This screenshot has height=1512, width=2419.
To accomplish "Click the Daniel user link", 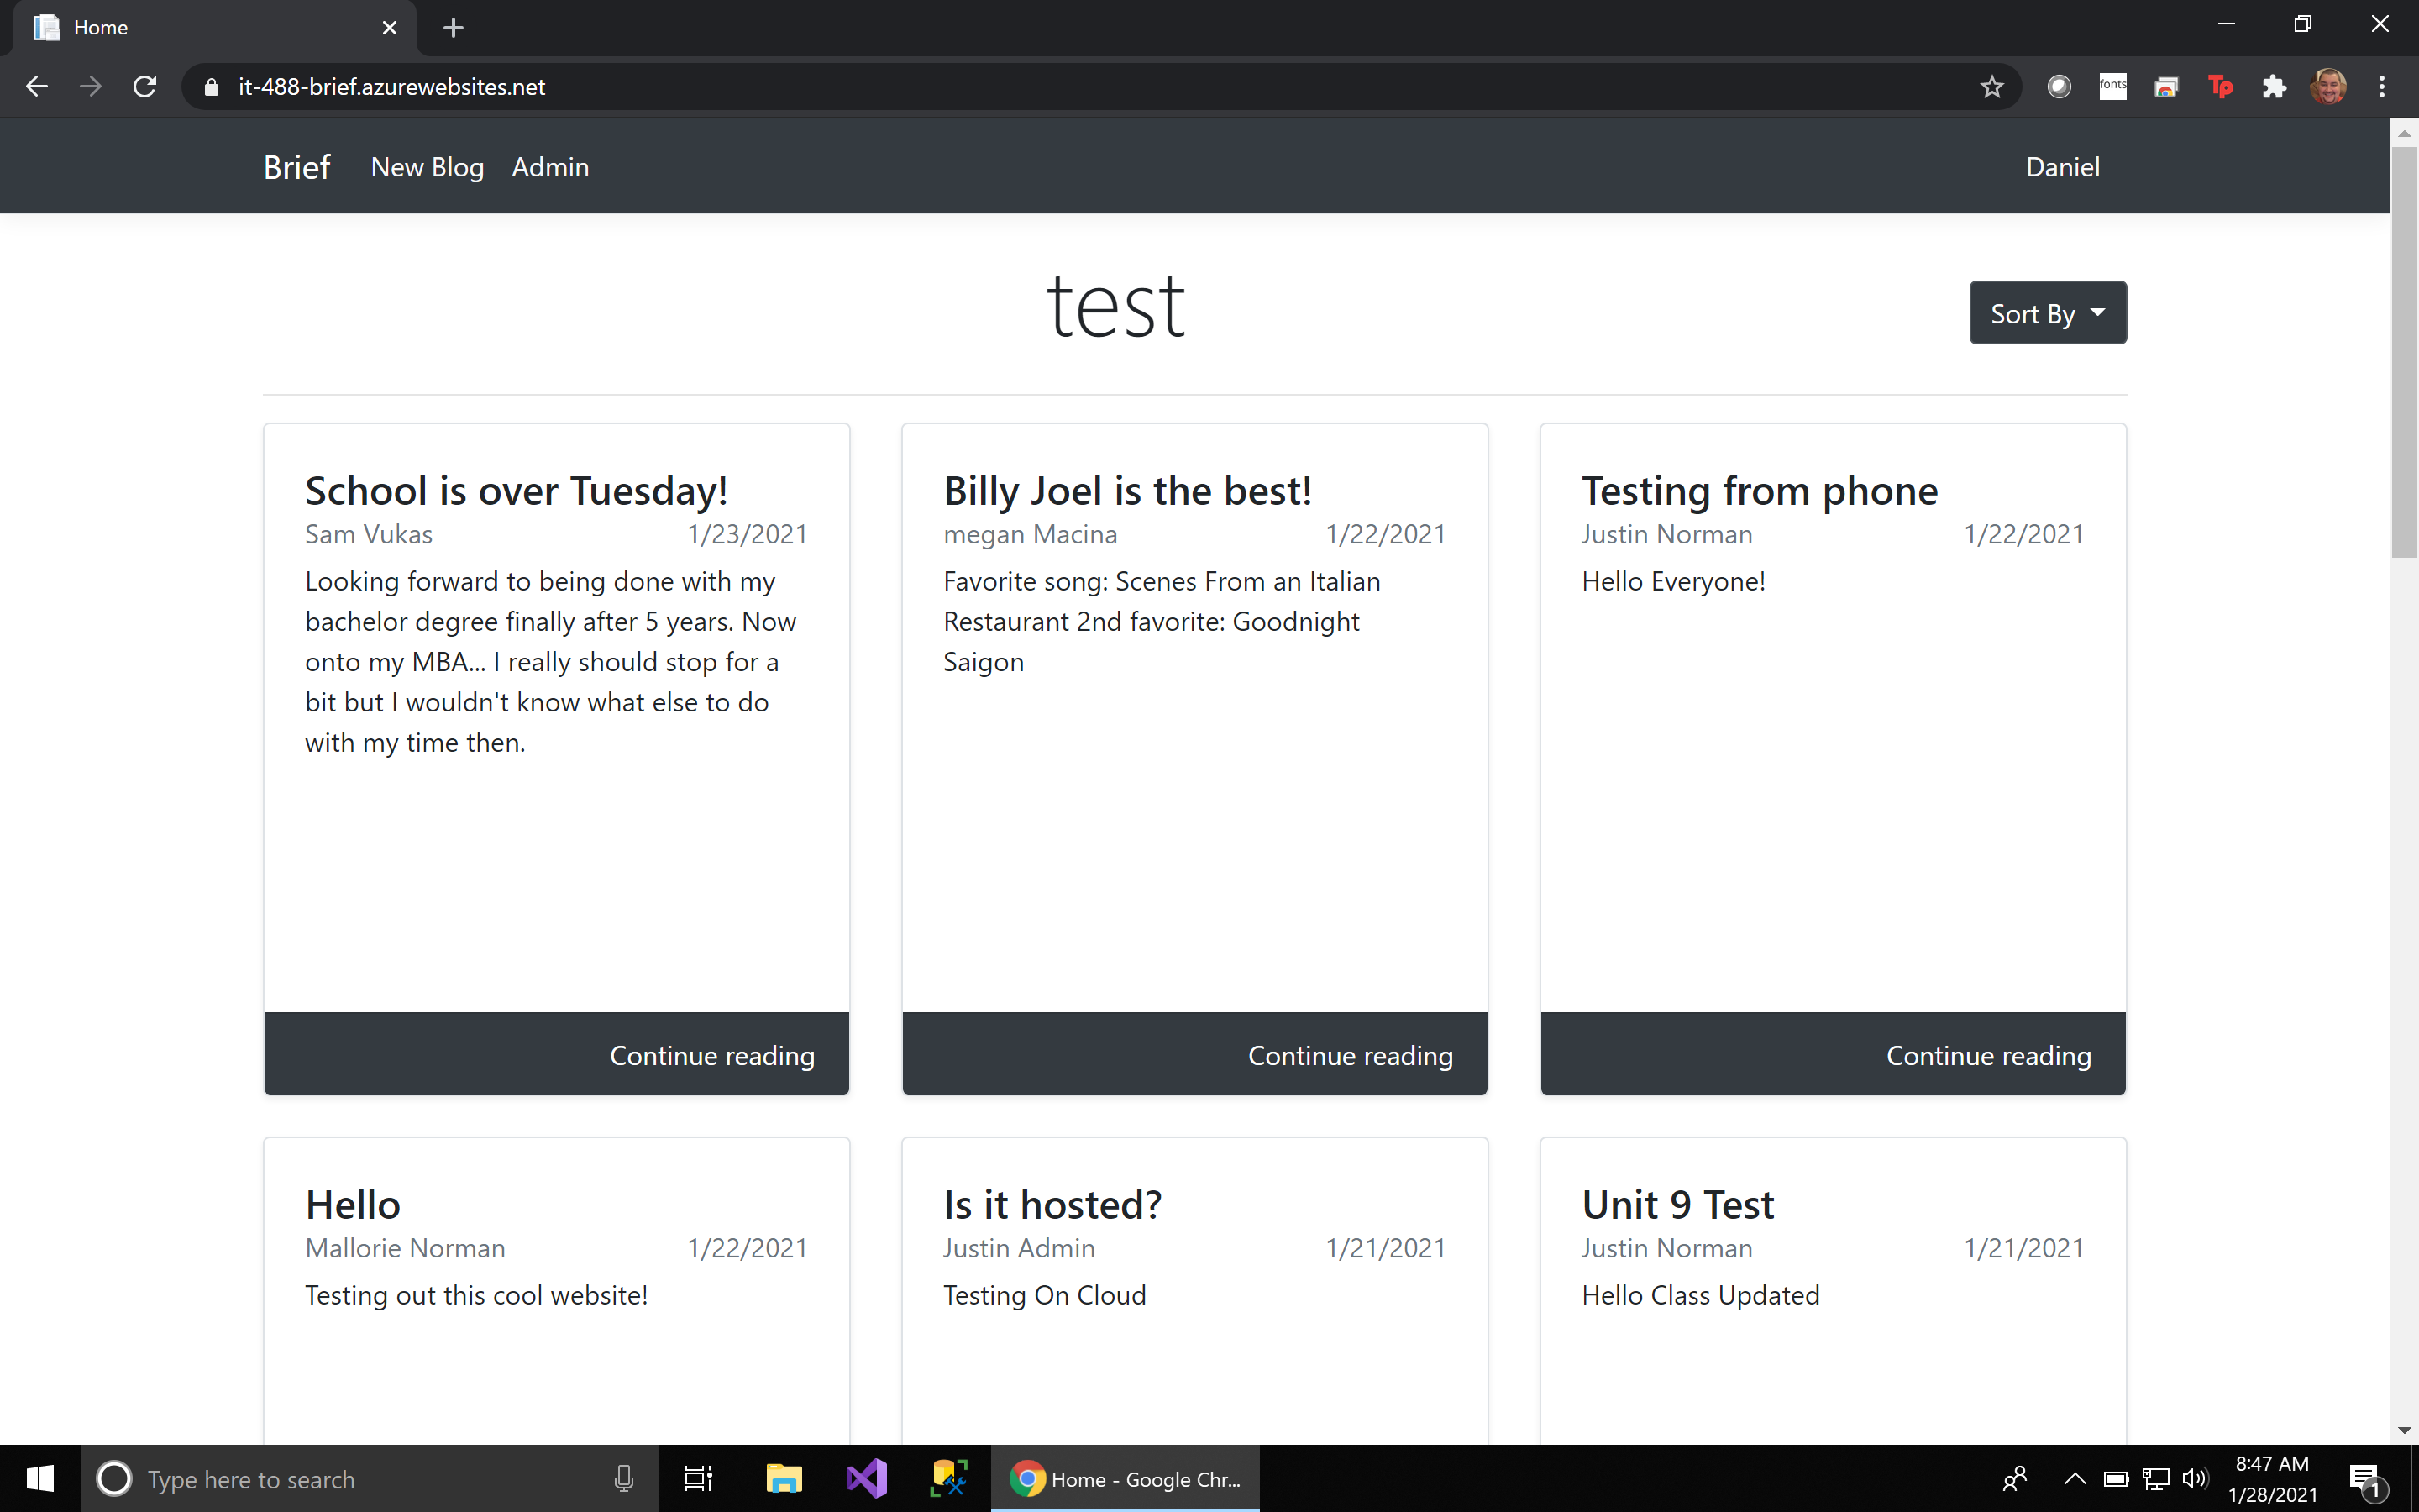I will [x=2062, y=167].
